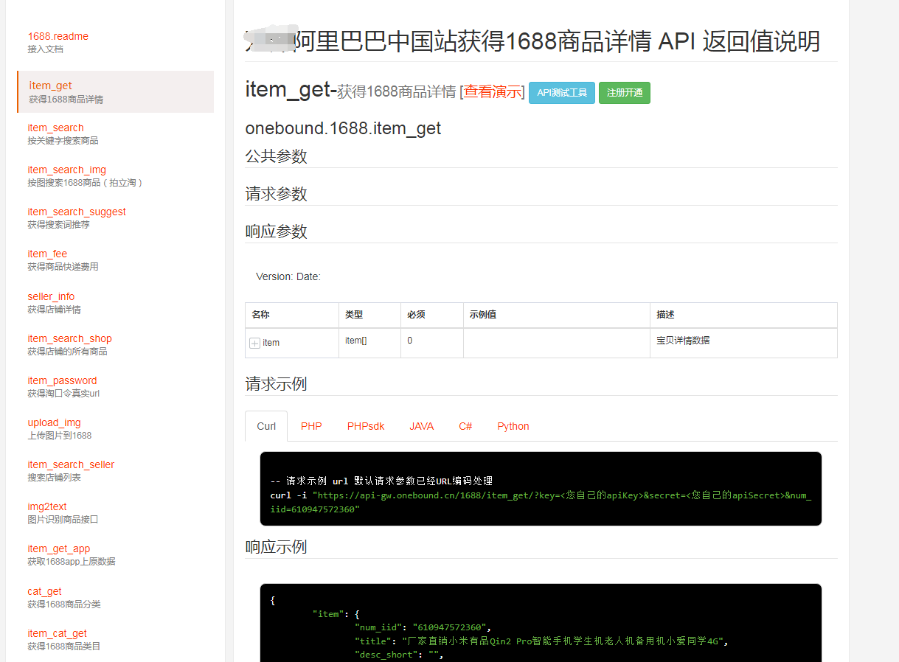Expand the 响应参数 section heading

click(276, 231)
